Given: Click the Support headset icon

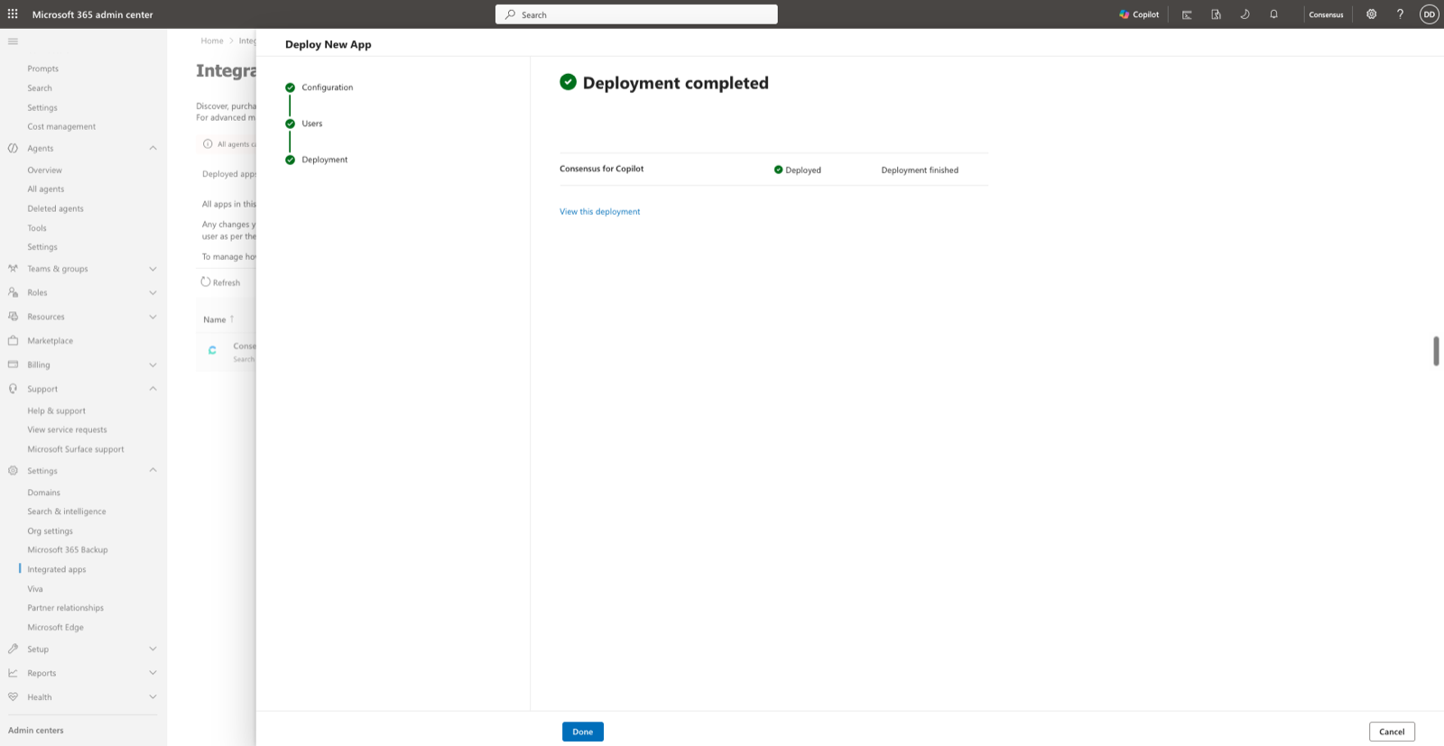Looking at the screenshot, I should pos(13,389).
